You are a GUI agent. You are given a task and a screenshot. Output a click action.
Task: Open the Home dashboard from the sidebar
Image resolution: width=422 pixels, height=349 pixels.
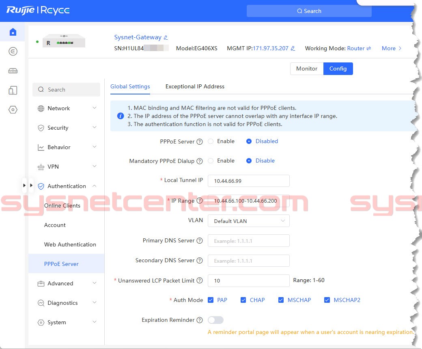(x=13, y=32)
